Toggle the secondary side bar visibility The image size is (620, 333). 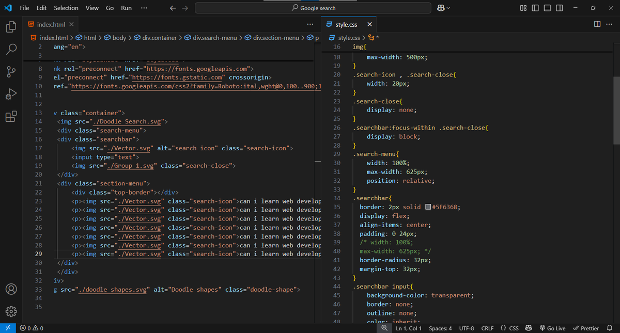coord(559,8)
